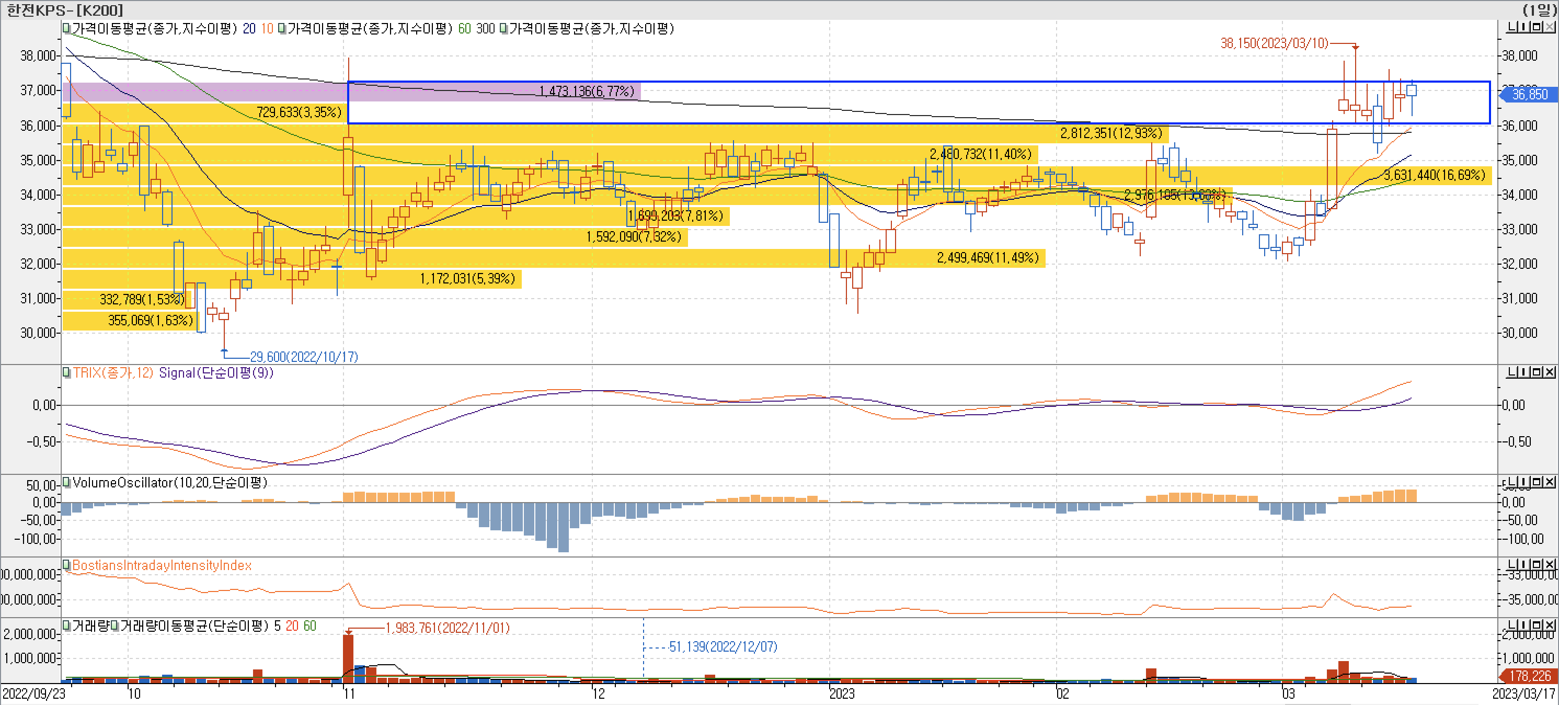Toggle the TRIX indicator checkbox
1559x705 pixels.
pos(66,372)
